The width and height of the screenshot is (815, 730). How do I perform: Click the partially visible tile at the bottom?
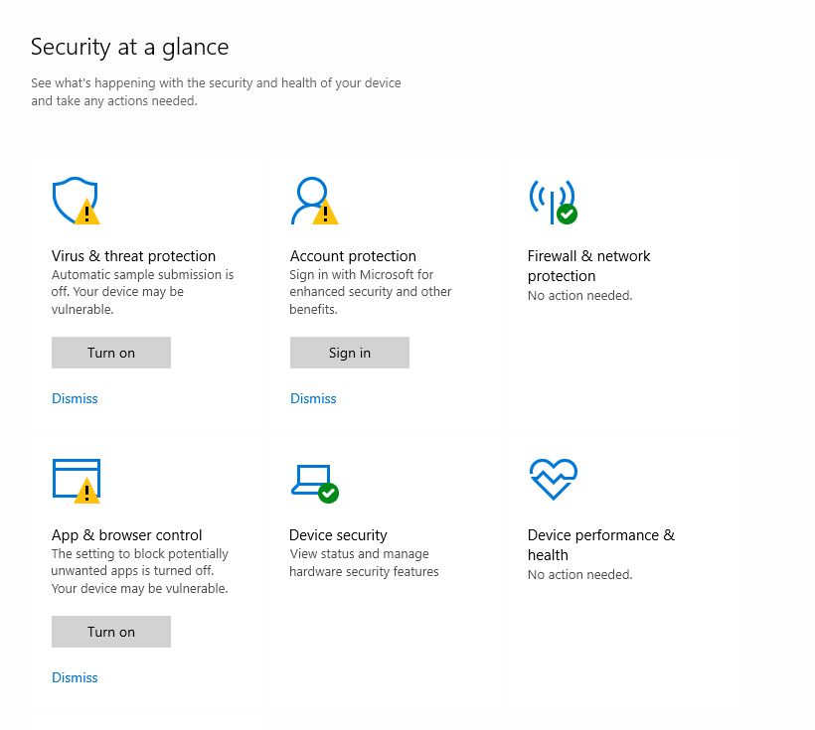(146, 724)
